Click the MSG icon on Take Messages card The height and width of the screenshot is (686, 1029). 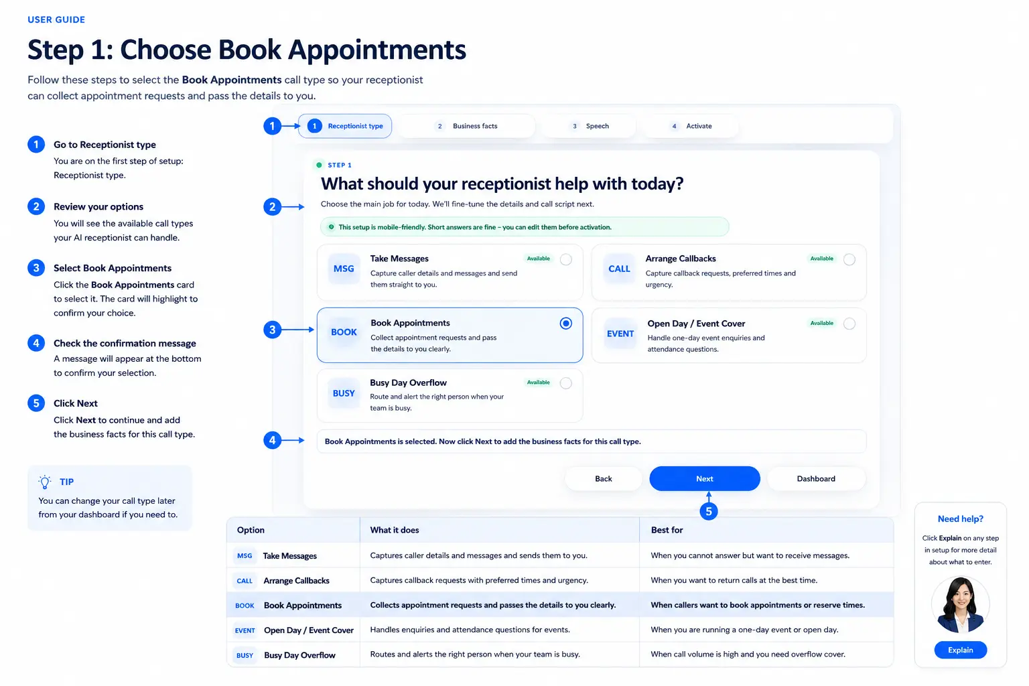[x=344, y=269]
